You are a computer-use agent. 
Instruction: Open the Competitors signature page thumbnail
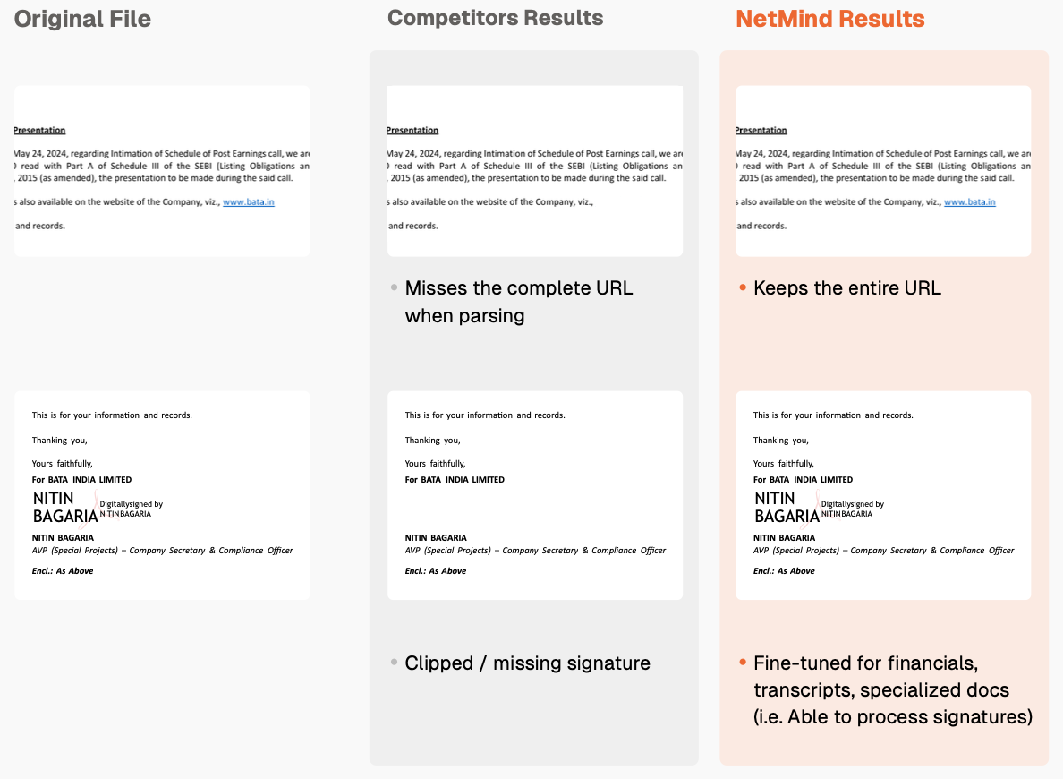(x=534, y=495)
